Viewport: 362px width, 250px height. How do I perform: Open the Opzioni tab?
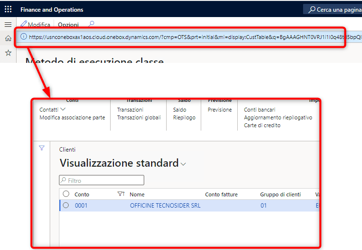68,24
